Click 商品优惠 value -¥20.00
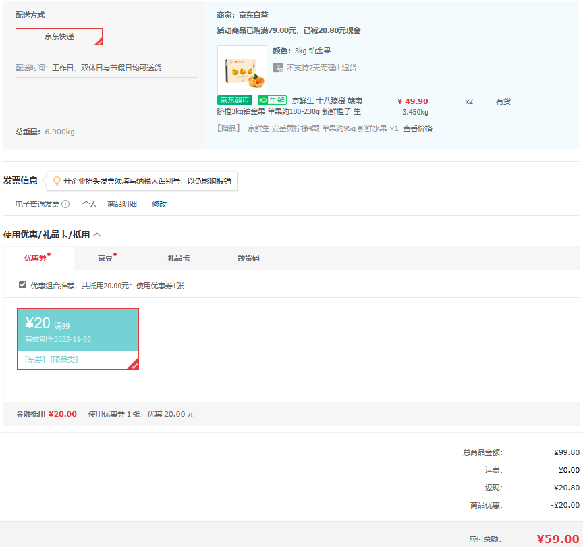Image resolution: width=583 pixels, height=547 pixels. (565, 505)
